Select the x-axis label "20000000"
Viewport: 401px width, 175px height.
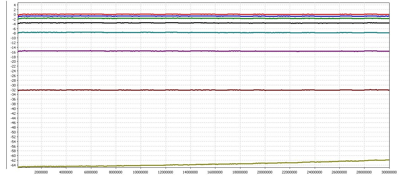tap(265, 172)
